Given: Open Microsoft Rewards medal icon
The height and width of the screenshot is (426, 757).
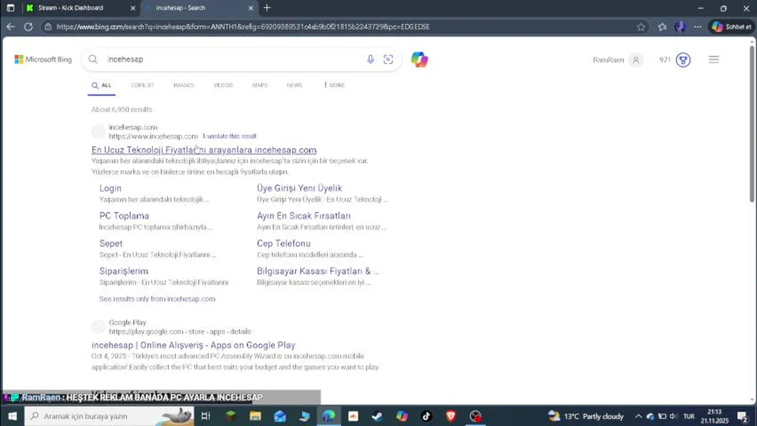Looking at the screenshot, I should pyautogui.click(x=683, y=60).
